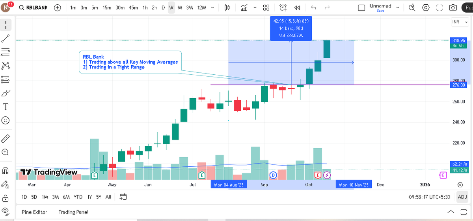Expand the Unnamed layout dropdown arrow

(397, 8)
